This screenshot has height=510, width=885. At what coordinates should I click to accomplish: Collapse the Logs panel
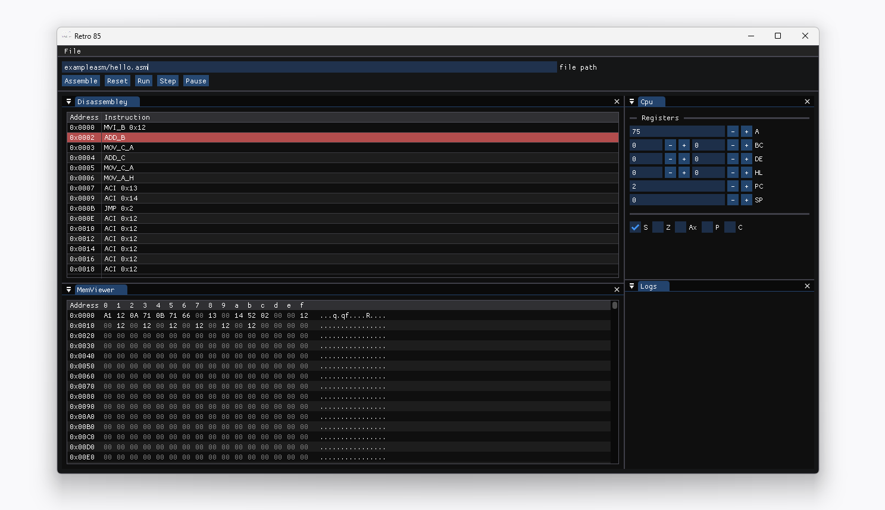pyautogui.click(x=631, y=286)
